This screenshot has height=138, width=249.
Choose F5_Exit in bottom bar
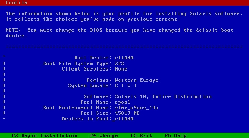pyautogui.click(x=141, y=135)
